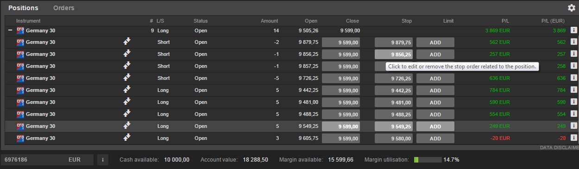Close the position opened at 9 442,25
Screen dimensions: 579x169
(x=341, y=90)
